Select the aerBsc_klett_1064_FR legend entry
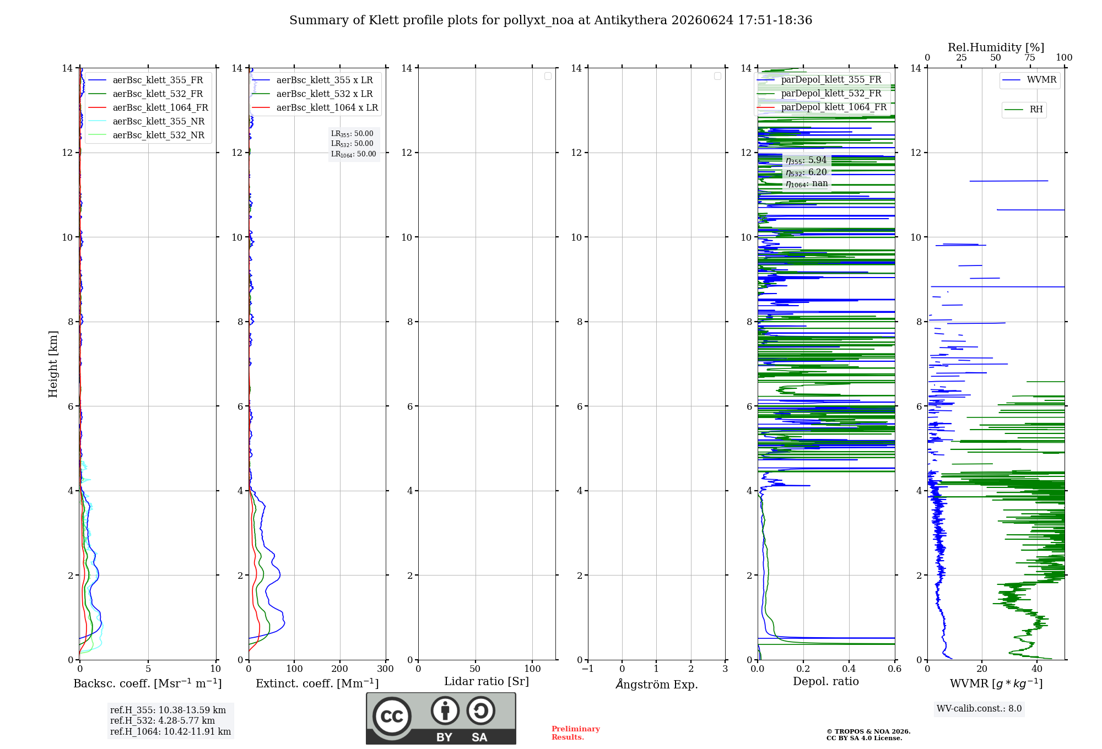 (x=148, y=108)
